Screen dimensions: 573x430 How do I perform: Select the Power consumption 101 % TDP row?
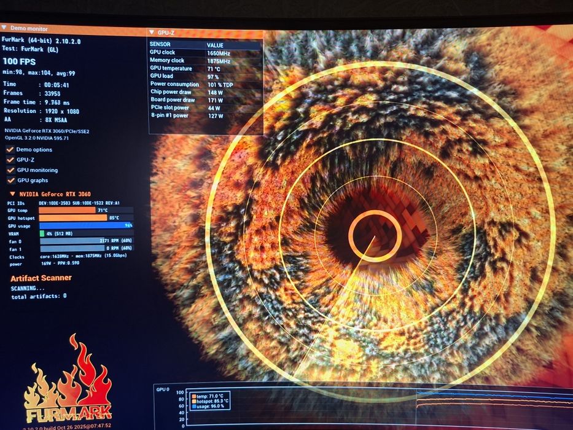(205, 85)
